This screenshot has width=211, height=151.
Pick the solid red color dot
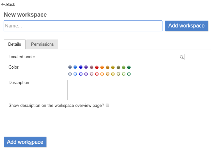(x=97, y=67)
